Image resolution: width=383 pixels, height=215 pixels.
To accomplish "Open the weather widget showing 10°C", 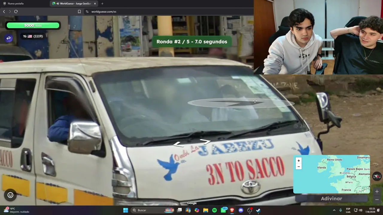I will pos(17,210).
